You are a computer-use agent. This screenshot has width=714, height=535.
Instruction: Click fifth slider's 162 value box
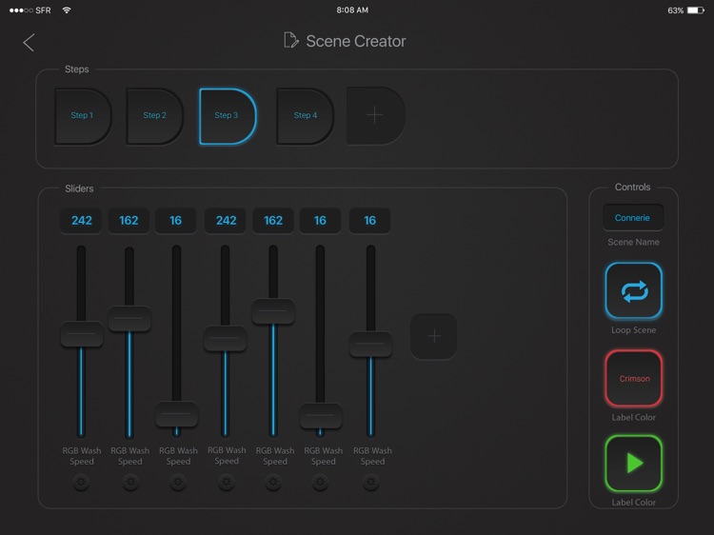pos(273,221)
